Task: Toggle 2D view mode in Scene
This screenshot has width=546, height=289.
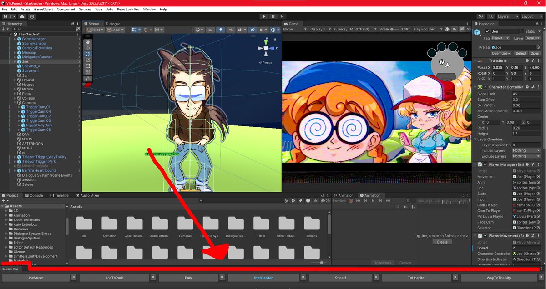Action: (210, 30)
